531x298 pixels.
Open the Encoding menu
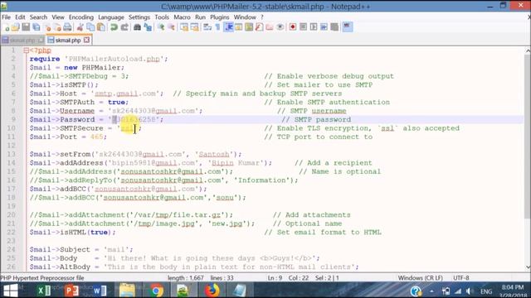[x=81, y=17]
